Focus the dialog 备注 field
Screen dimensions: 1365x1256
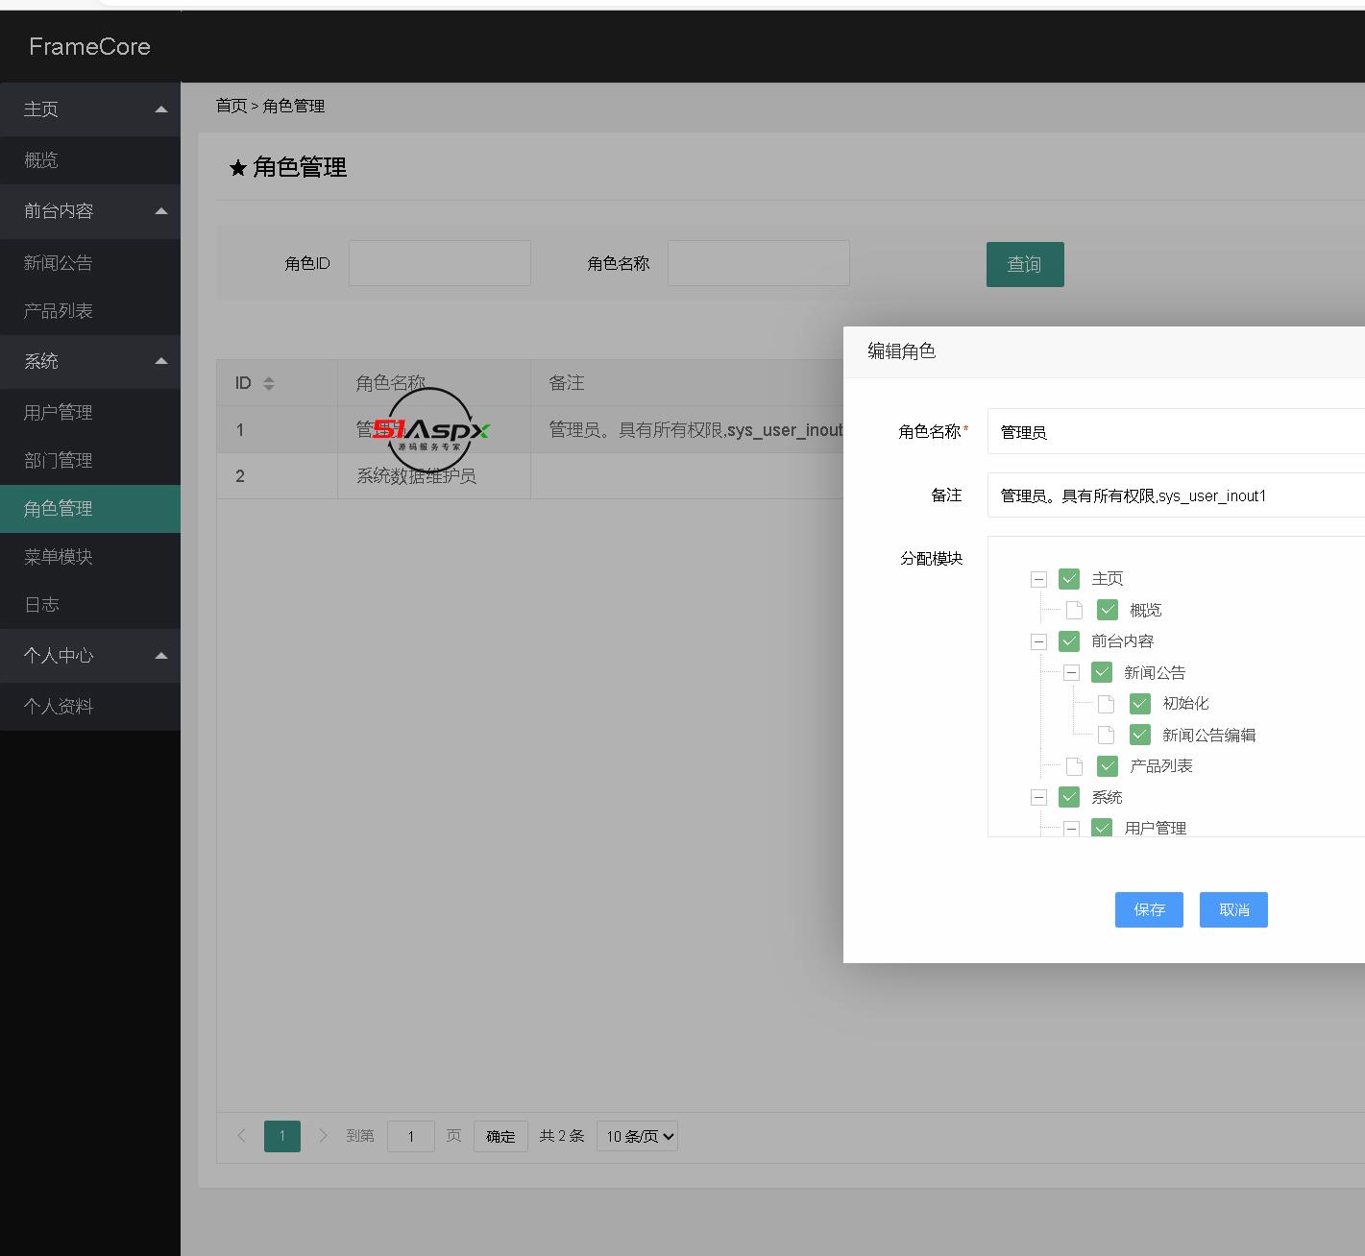(1176, 495)
